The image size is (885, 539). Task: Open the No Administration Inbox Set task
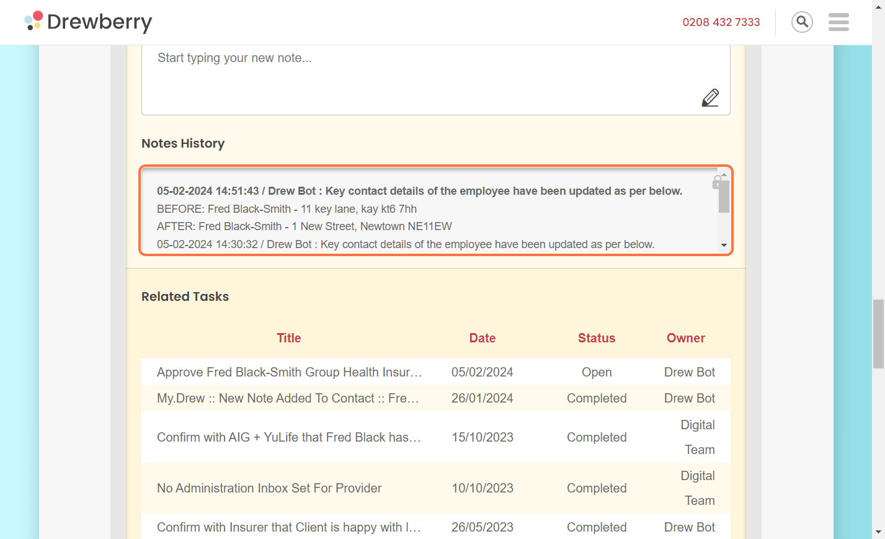pyautogui.click(x=269, y=488)
